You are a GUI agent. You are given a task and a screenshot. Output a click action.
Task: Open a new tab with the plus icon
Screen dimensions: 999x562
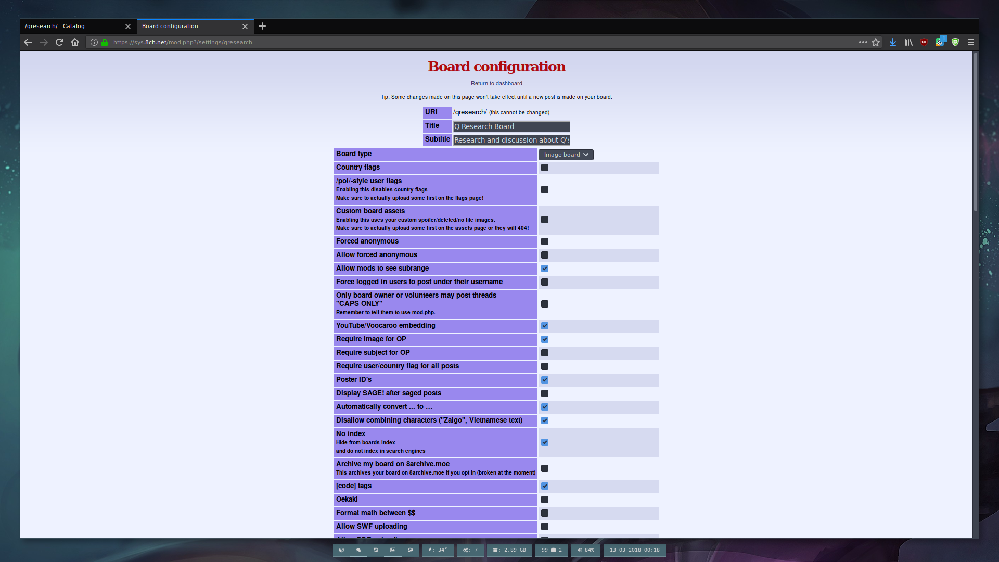coord(262,26)
